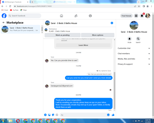Open the Facebook home logo

pyautogui.click(x=4, y=16)
